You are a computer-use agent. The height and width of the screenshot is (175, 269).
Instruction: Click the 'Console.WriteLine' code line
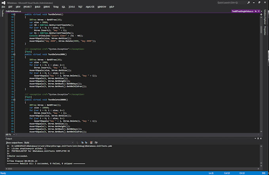[x=56, y=36]
